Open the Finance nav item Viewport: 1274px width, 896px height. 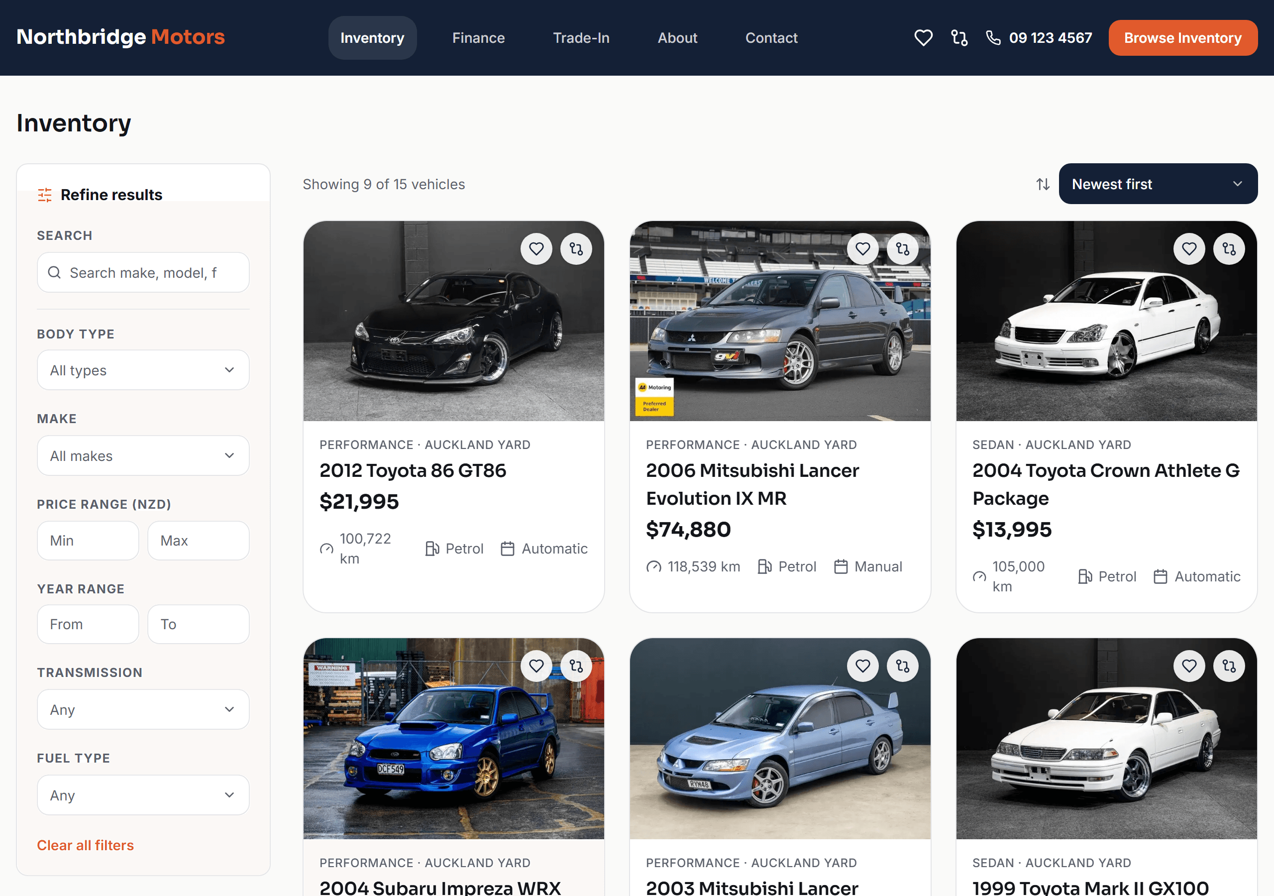point(478,38)
